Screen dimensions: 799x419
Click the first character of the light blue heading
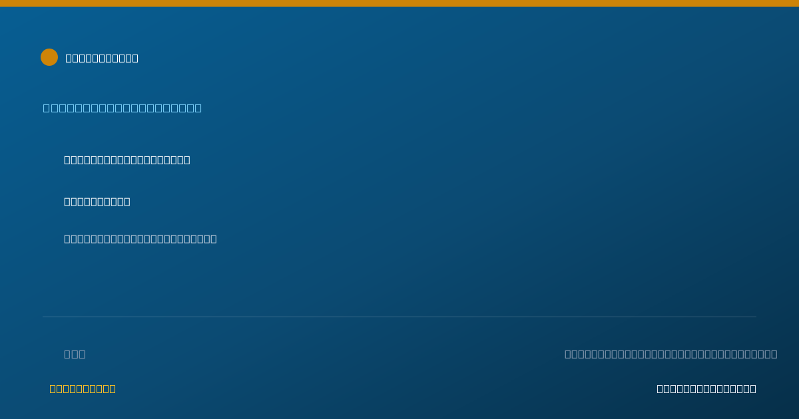tap(47, 108)
